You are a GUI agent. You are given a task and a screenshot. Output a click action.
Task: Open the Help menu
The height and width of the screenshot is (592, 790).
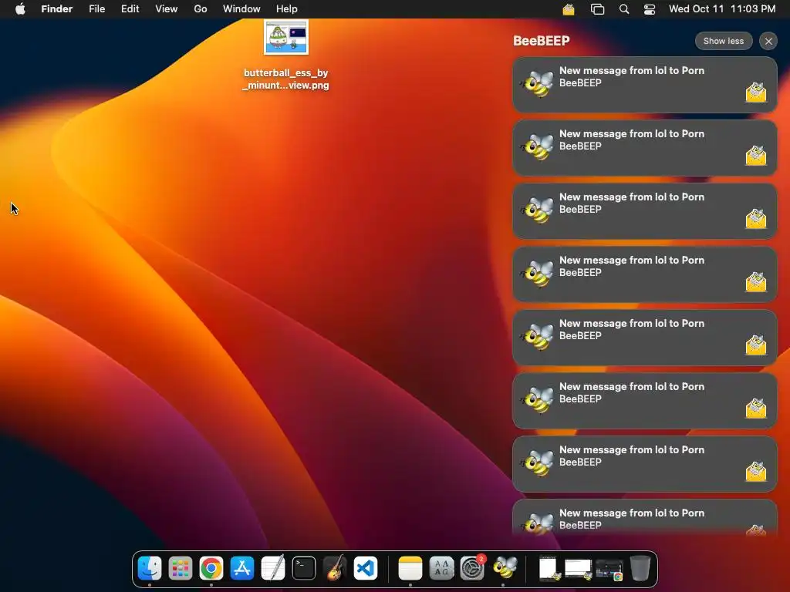pos(287,9)
